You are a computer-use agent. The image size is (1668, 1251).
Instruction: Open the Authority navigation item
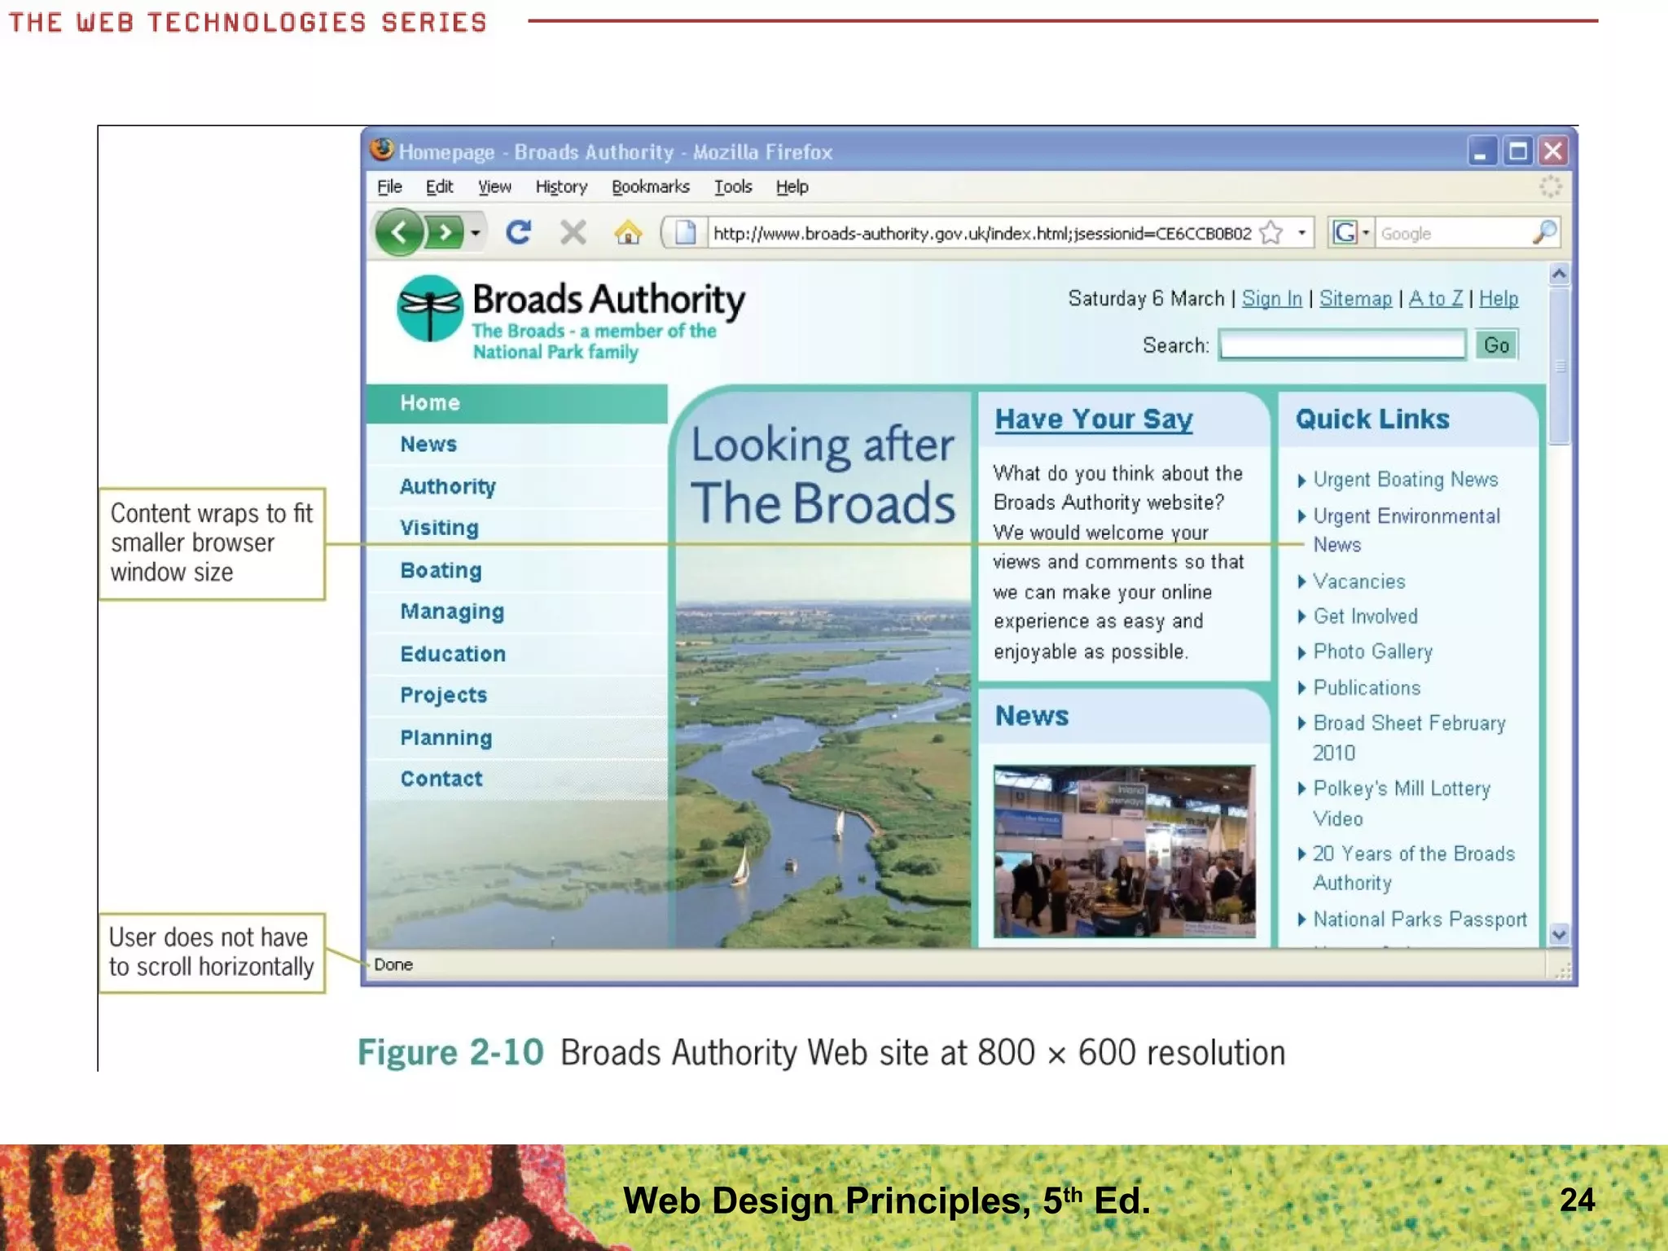pos(516,486)
